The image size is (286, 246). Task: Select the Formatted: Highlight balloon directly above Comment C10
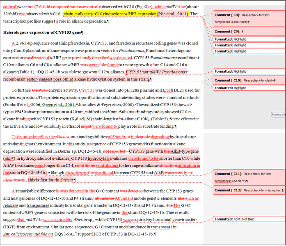(249, 71)
